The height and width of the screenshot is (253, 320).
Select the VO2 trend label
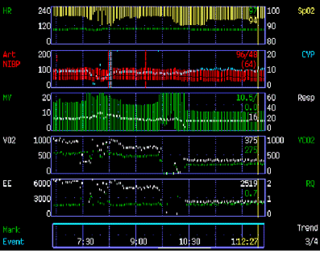[x=9, y=140]
